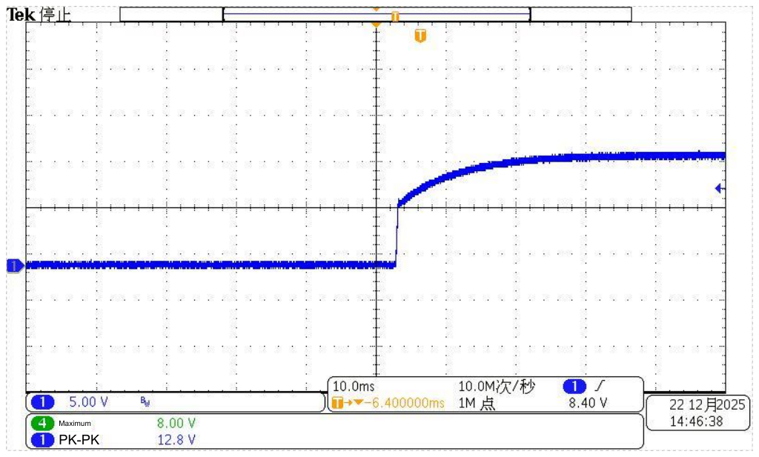Click the 1M 点 record length readout

pos(477,403)
